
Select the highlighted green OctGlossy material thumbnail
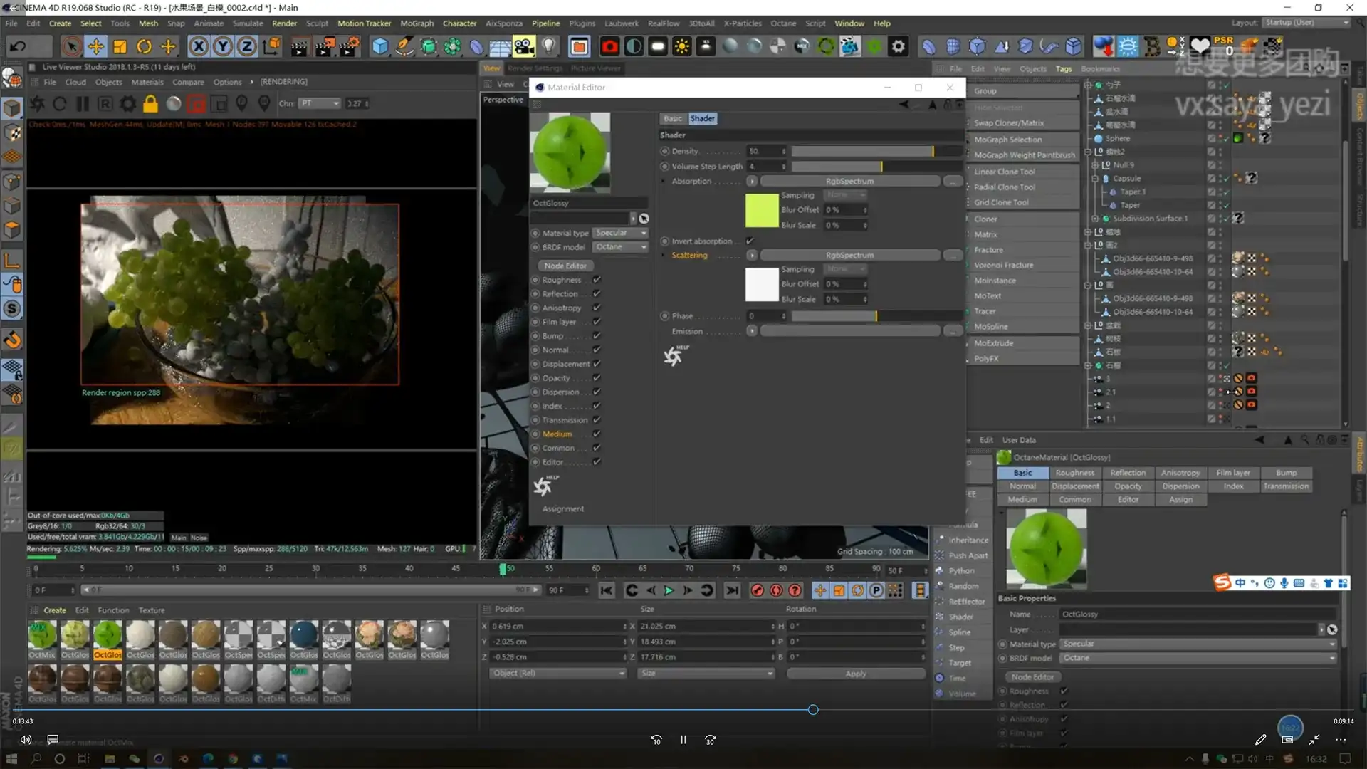(108, 634)
